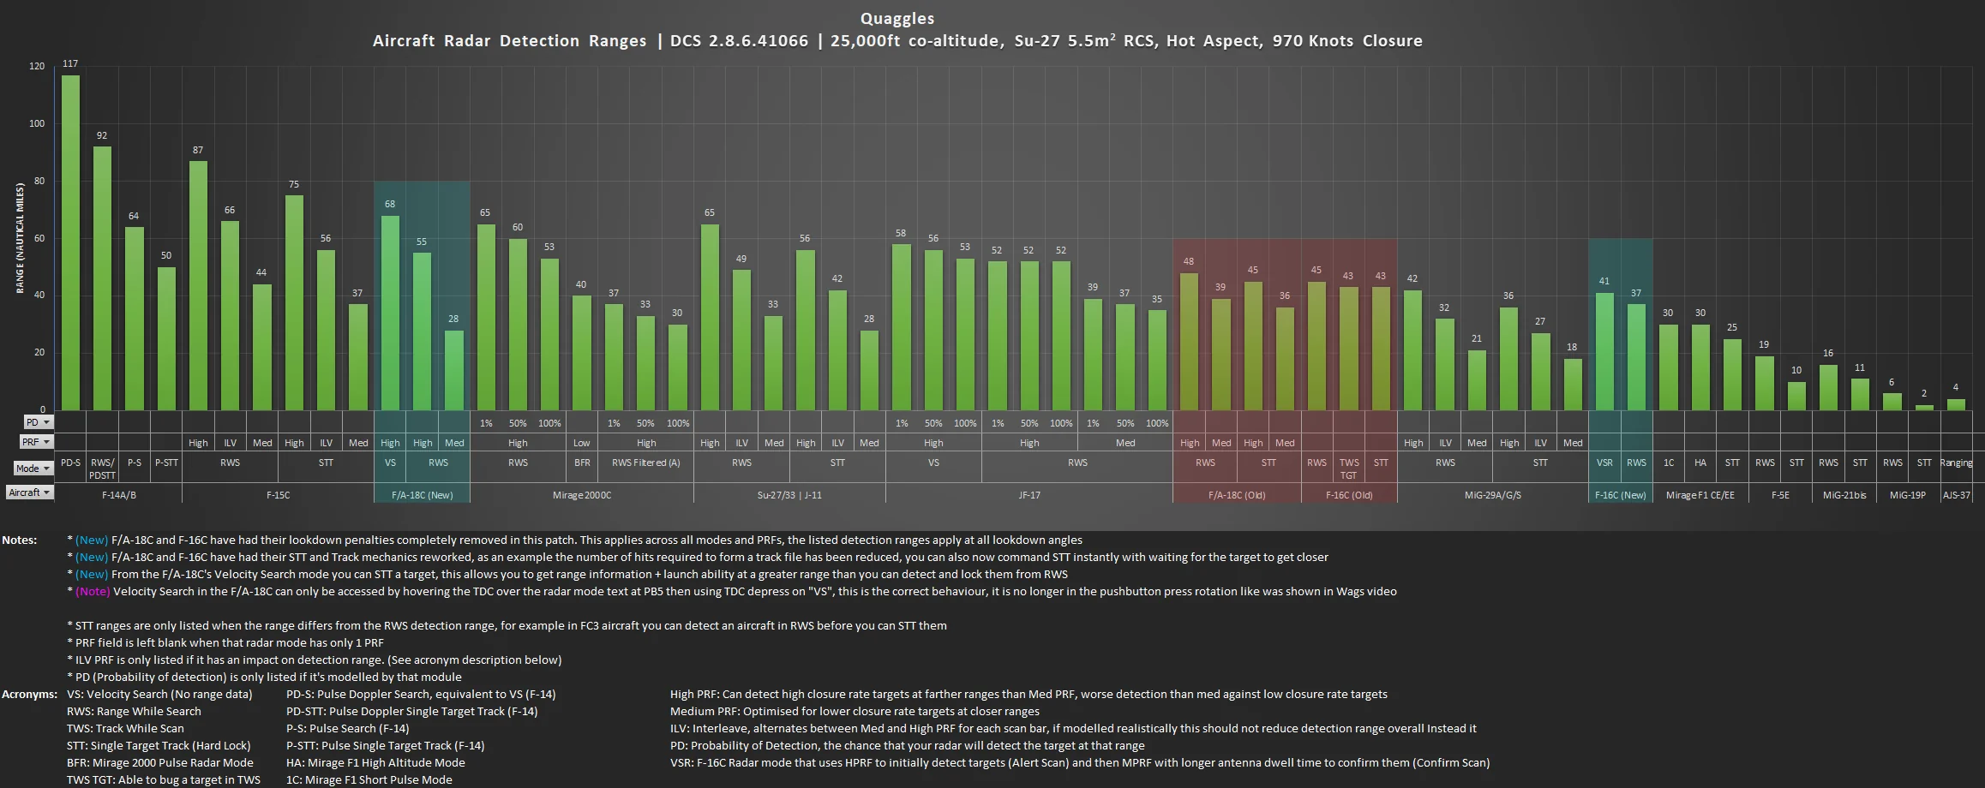Click the "BFR: Mirage 2000 Pulse Radar Mode" line
The width and height of the screenshot is (1985, 788).
click(160, 762)
